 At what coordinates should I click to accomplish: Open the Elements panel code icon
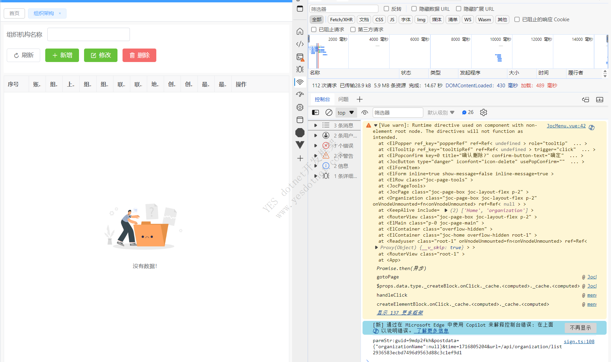(x=300, y=44)
